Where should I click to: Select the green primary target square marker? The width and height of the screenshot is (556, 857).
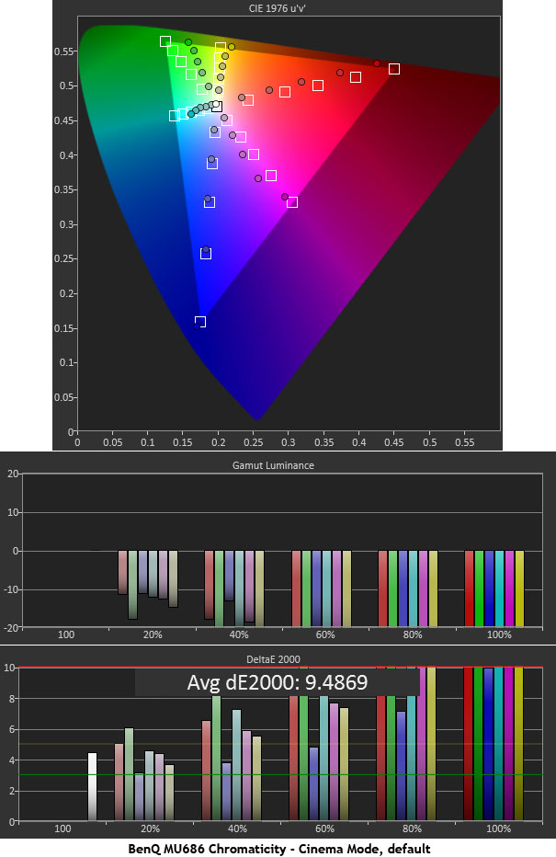(165, 41)
